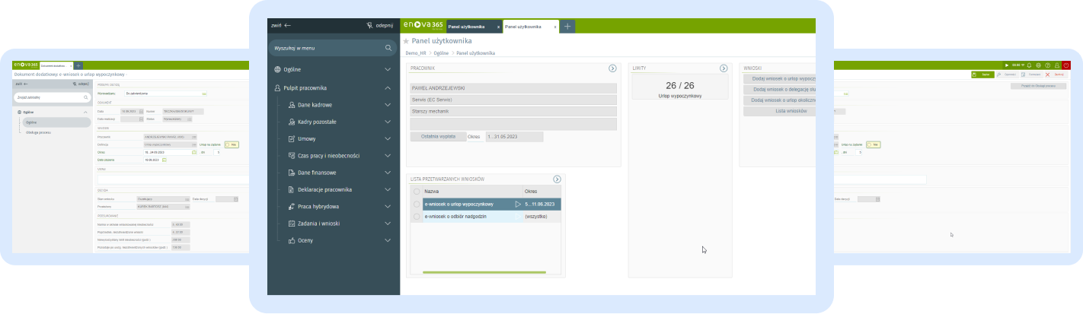Click the Lista wniosków button

pos(780,111)
